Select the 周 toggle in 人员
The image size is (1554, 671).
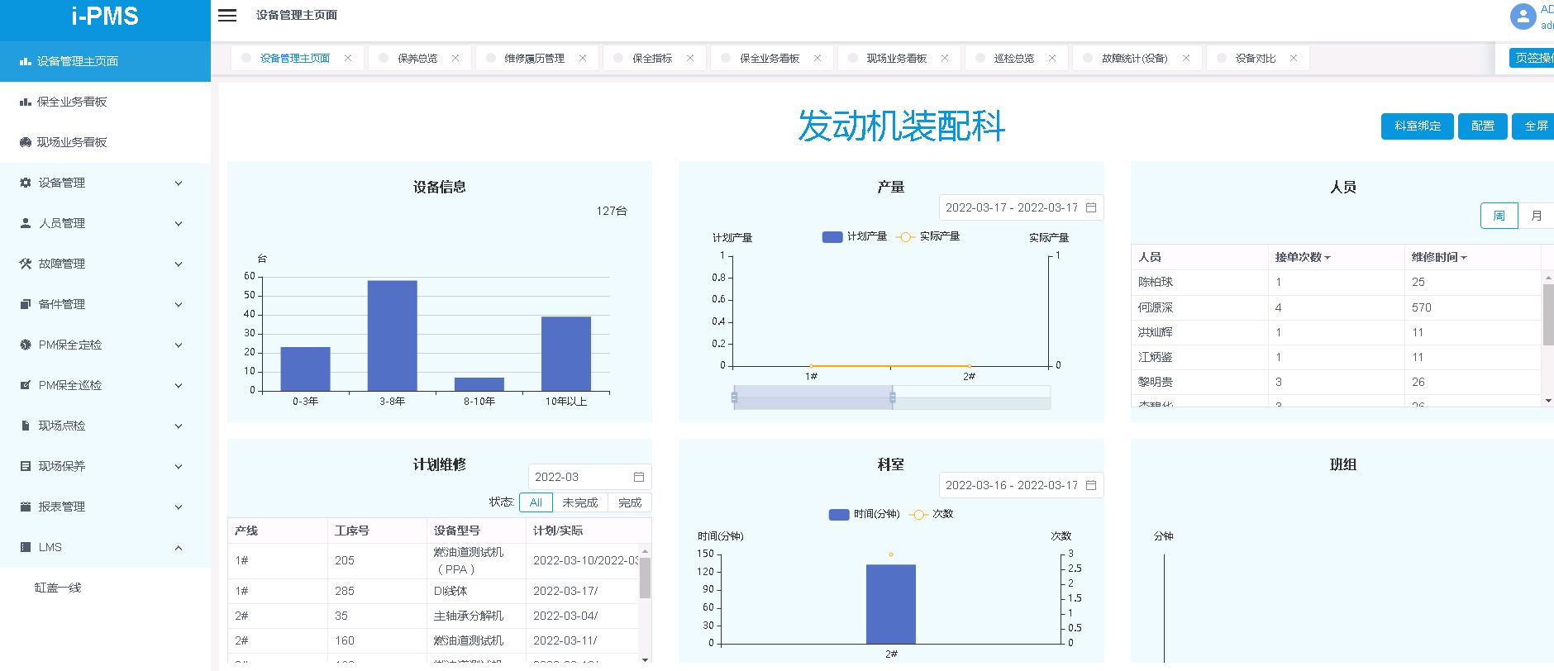click(1499, 216)
